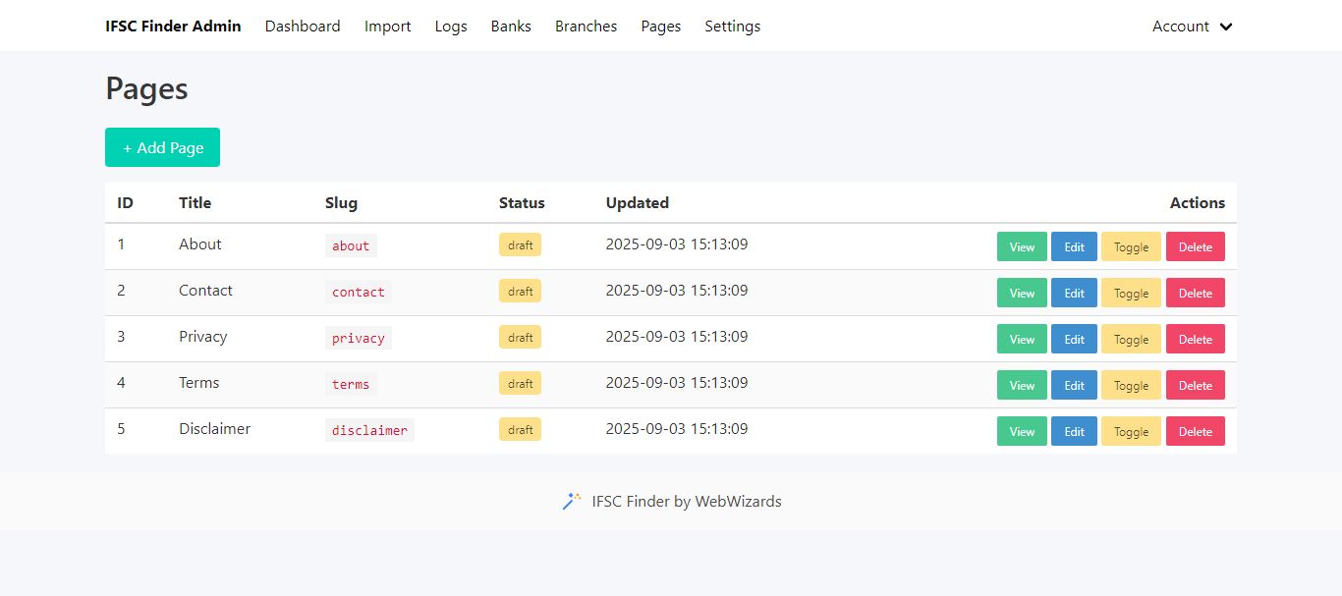The height and width of the screenshot is (596, 1342).
Task: View the Contact page
Action: pos(1022,293)
